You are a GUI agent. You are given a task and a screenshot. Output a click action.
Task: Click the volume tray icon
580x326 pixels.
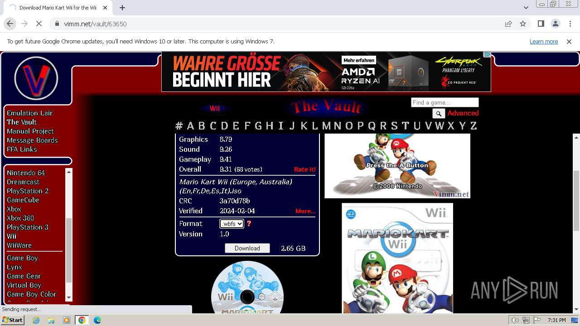tap(515, 320)
